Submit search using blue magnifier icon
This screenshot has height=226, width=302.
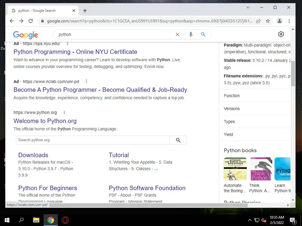pos(203,34)
